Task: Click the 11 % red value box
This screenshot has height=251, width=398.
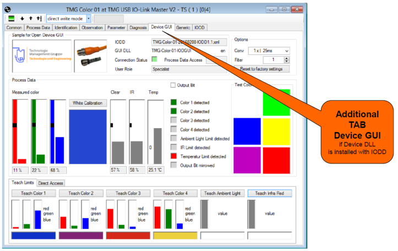Action: click(x=20, y=170)
